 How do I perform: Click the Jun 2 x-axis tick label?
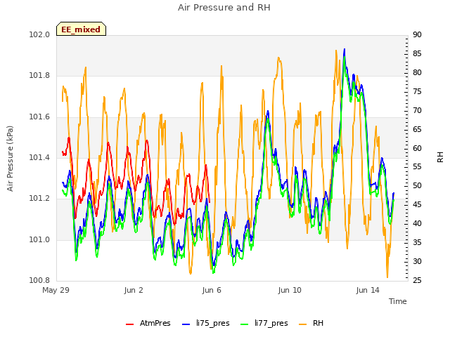[x=134, y=290]
